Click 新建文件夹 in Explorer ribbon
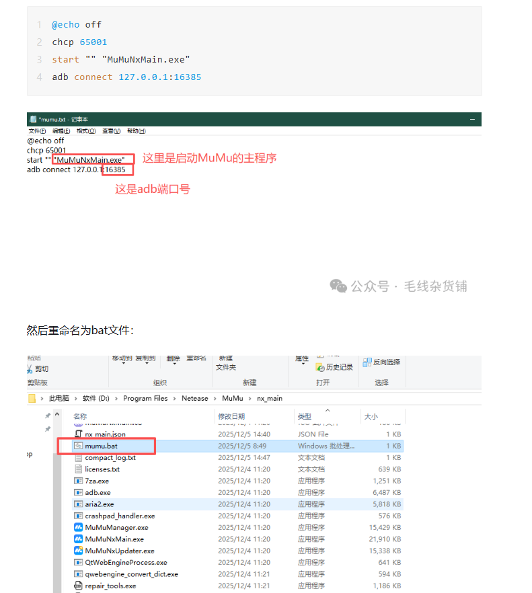 pos(226,363)
